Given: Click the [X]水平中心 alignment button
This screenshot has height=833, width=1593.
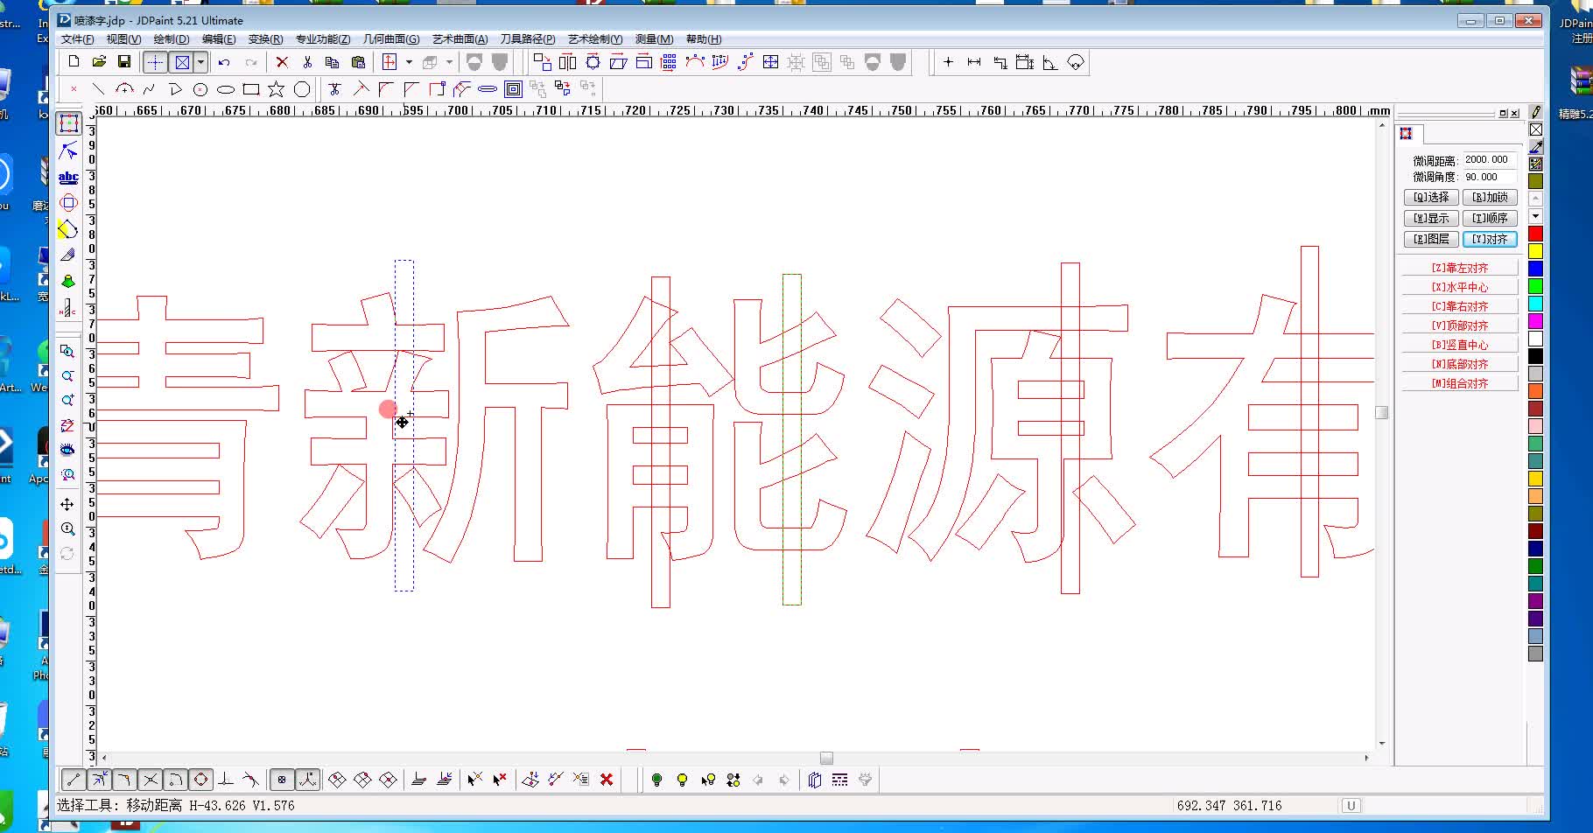Looking at the screenshot, I should coord(1459,286).
